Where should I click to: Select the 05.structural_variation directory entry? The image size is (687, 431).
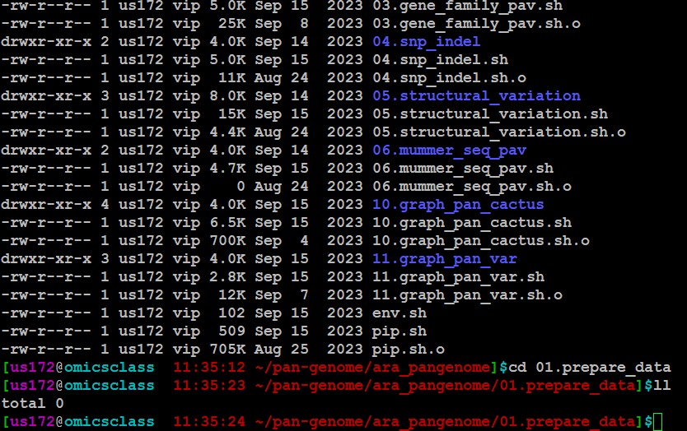click(x=476, y=95)
